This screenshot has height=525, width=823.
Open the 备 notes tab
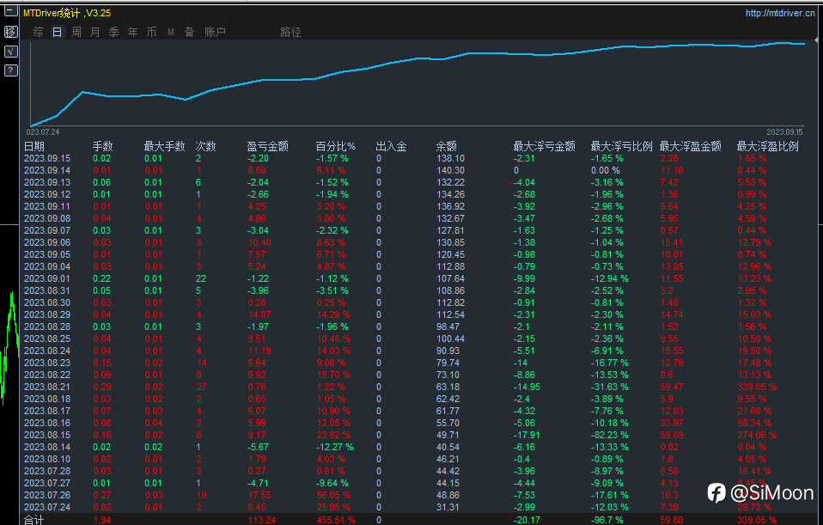pos(189,32)
